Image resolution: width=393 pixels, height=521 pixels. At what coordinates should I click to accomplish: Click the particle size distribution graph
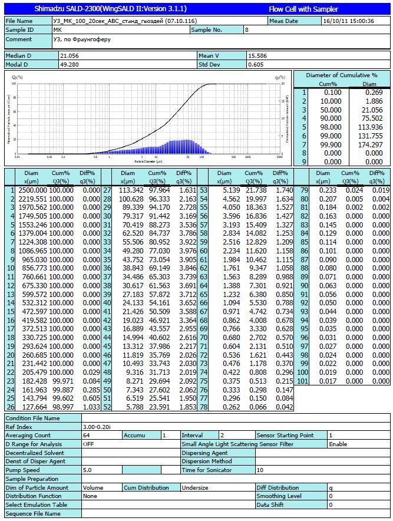[x=148, y=118]
